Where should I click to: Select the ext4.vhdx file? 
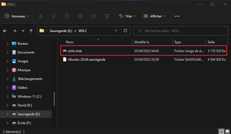(144, 51)
